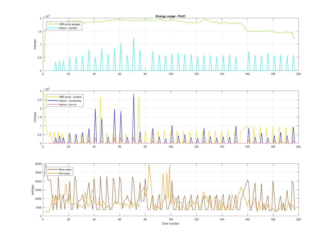
Task: Click the 200 x-axis tick label of the top plot
Action: (298, 74)
